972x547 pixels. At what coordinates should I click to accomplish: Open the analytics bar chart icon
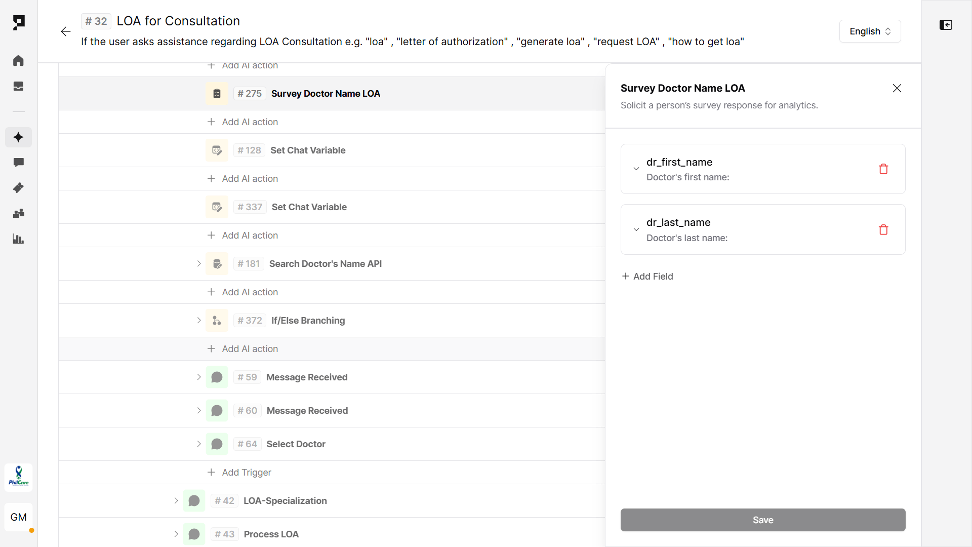coord(18,239)
